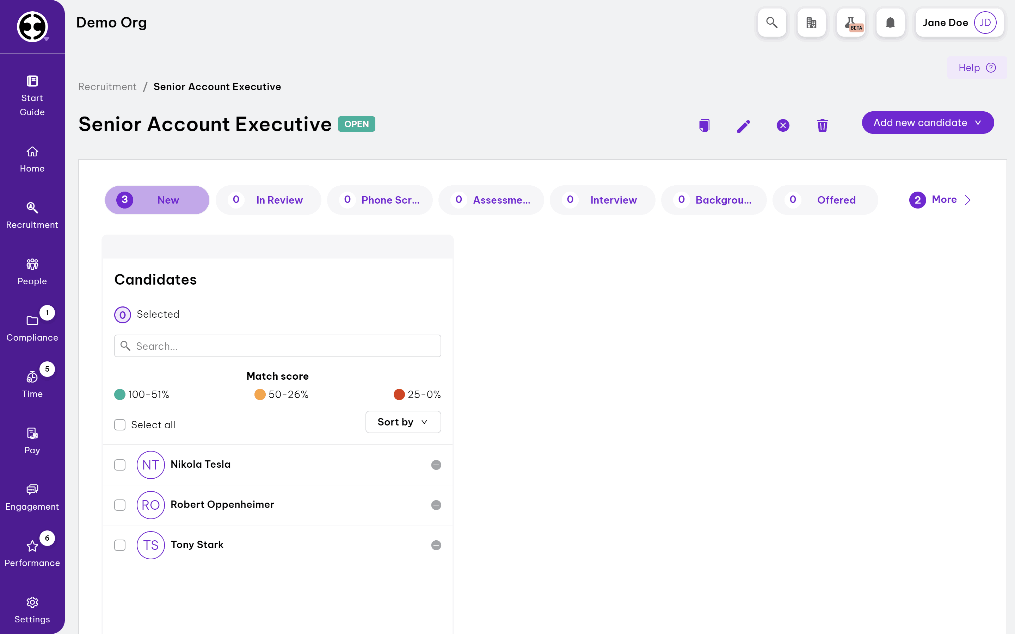1015x634 pixels.
Task: Click the Help button
Action: tap(977, 68)
